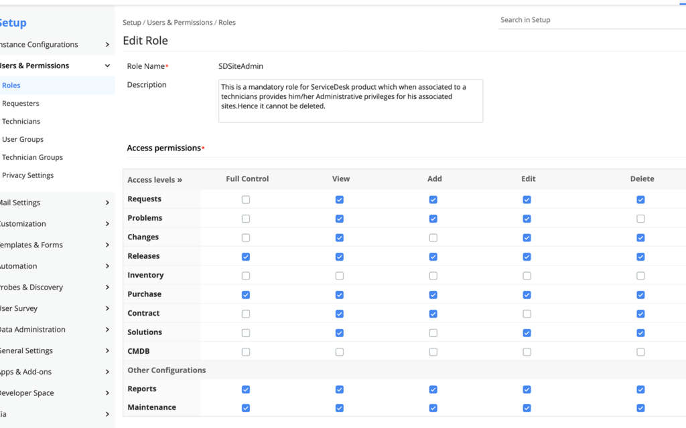
Task: Go to Users & Permissions breadcrumb link
Action: point(180,22)
